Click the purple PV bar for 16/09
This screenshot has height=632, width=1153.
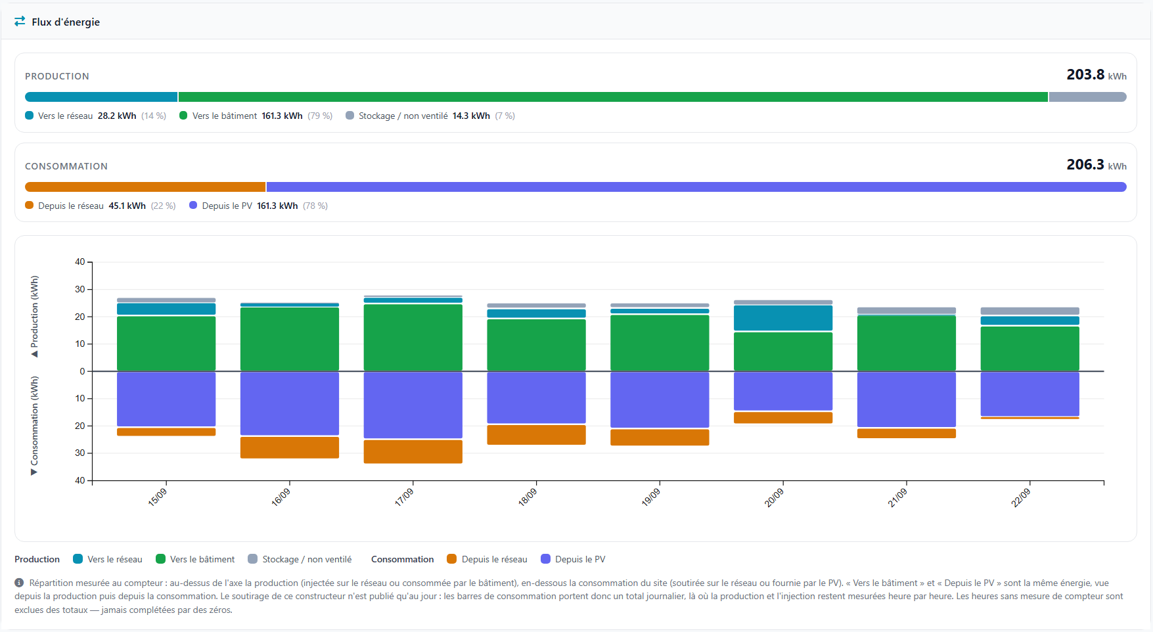coord(290,403)
